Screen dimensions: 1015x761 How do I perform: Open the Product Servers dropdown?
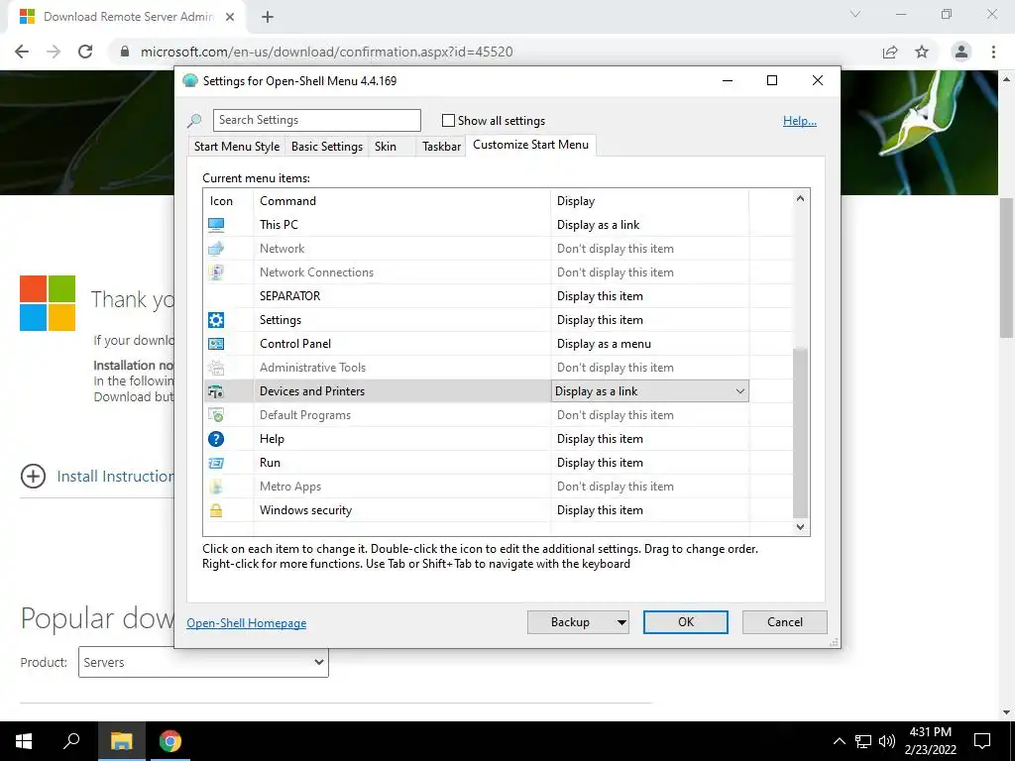point(203,662)
